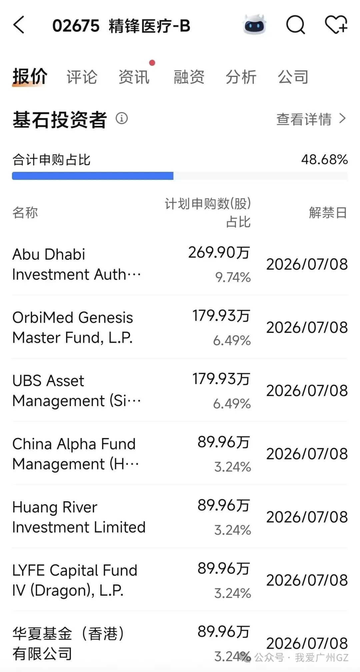Screen dimensions: 360x672
Task: Tap the cornerstone investors info icon
Action: pos(122,118)
